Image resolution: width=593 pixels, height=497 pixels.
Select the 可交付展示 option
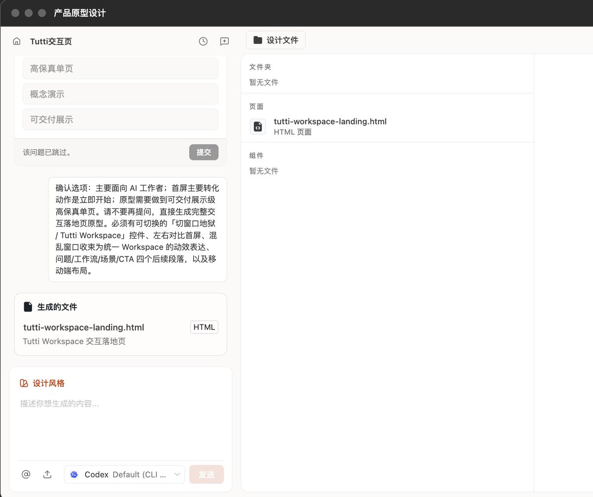coord(121,120)
